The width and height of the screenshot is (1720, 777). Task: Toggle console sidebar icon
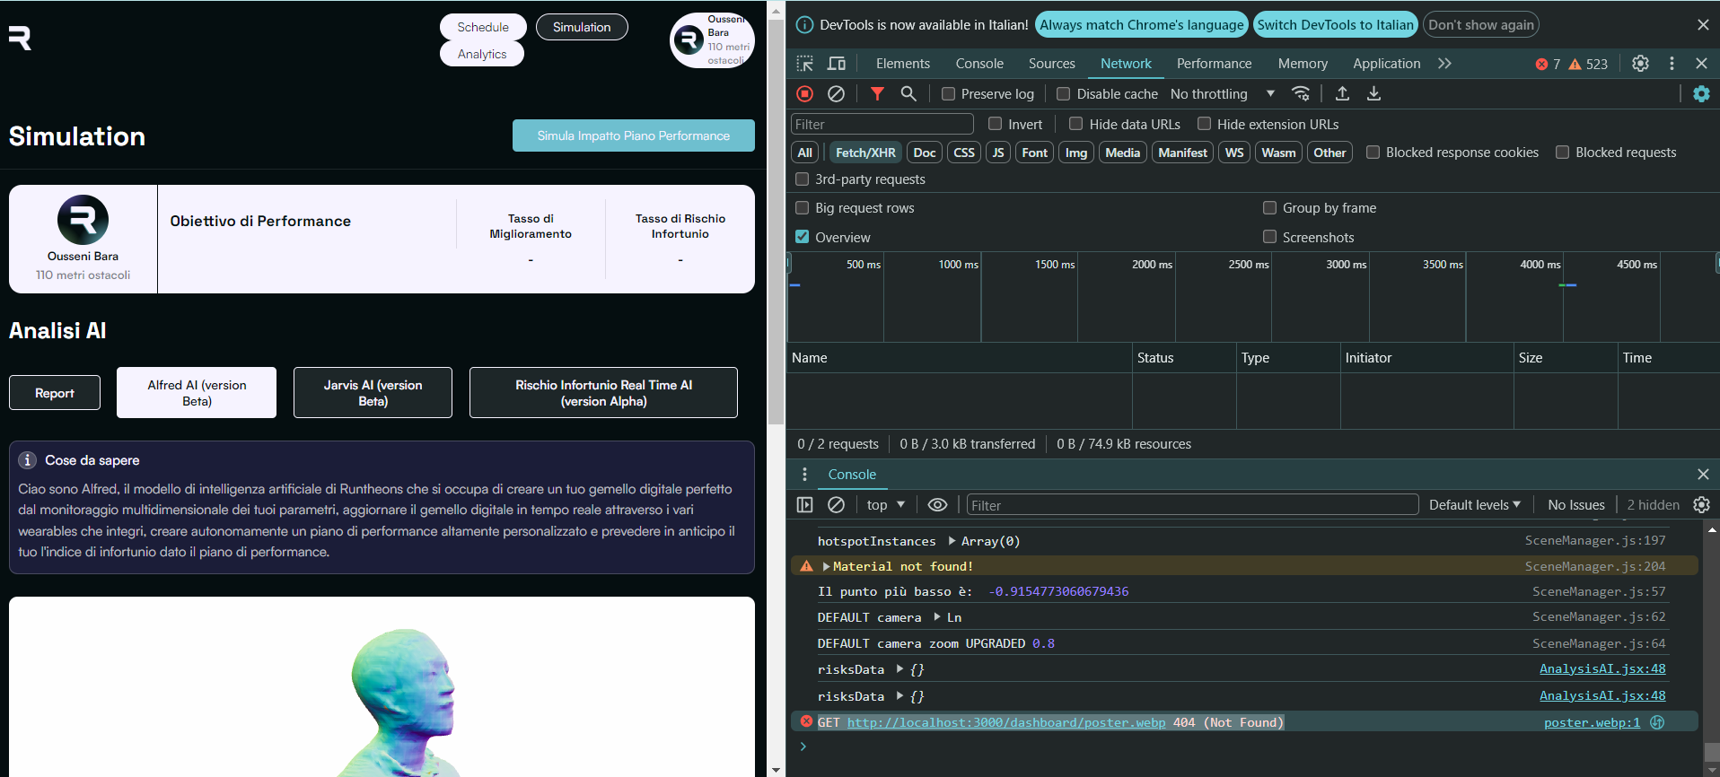[805, 505]
